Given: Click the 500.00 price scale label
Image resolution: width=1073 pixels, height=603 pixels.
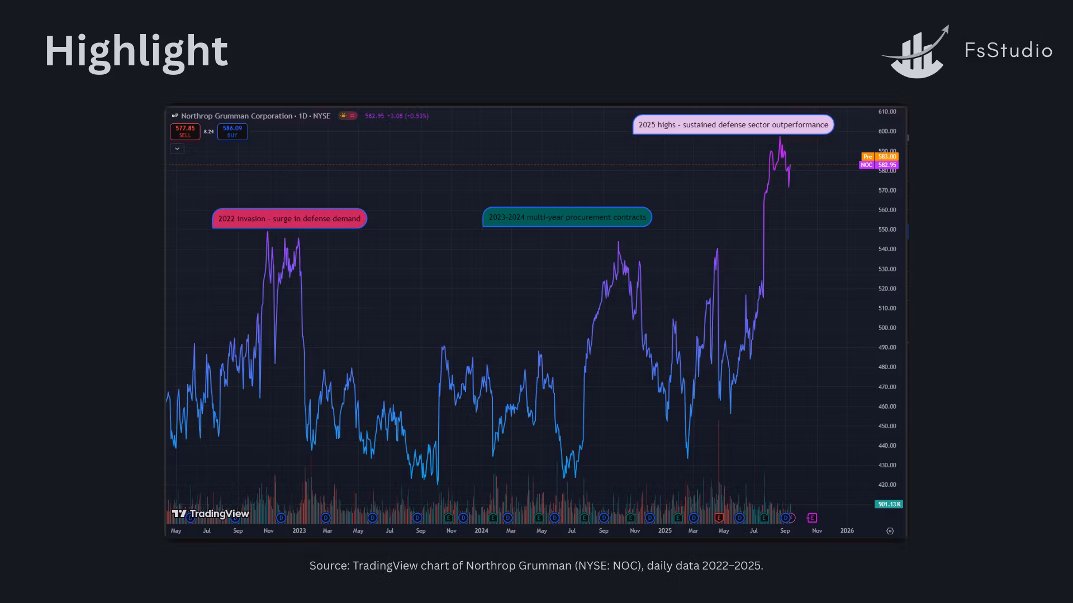Looking at the screenshot, I should (887, 328).
